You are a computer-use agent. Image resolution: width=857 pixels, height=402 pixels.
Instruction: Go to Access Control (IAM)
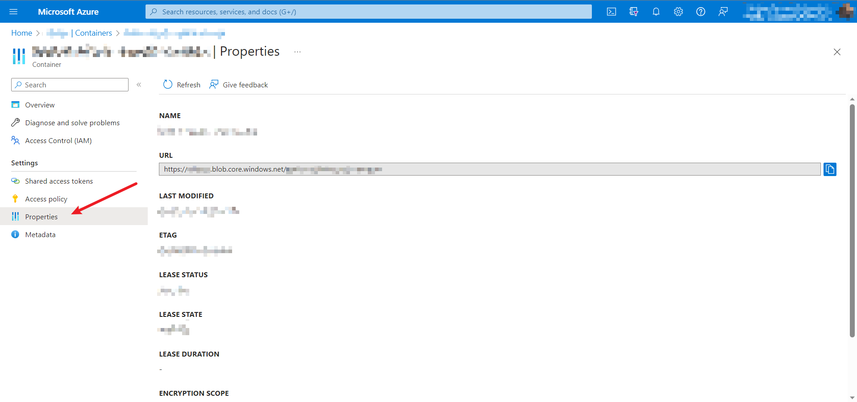(58, 141)
